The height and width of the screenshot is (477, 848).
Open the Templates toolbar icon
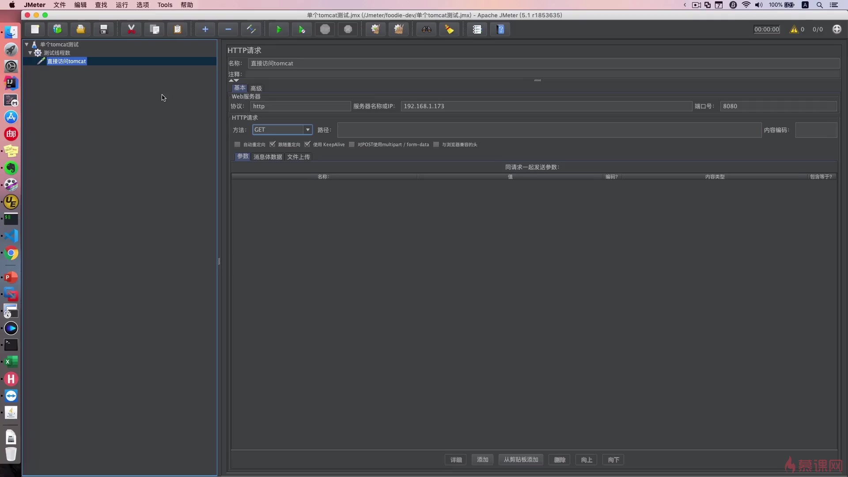pos(57,29)
